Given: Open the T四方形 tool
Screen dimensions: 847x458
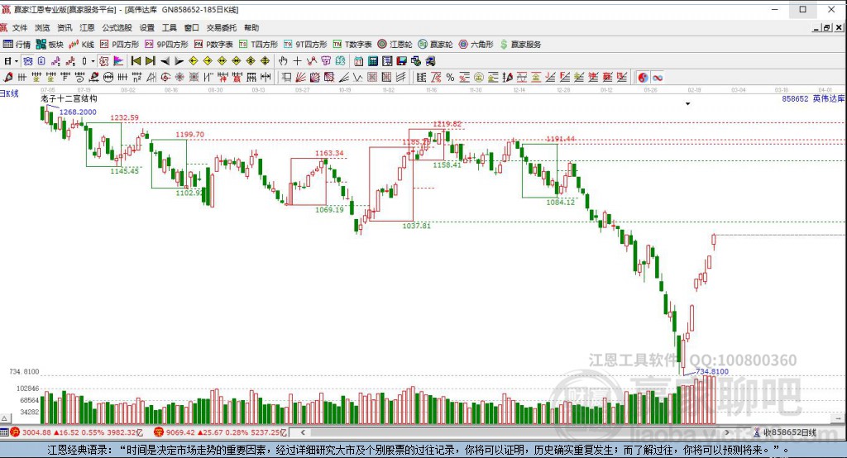Looking at the screenshot, I should (258, 45).
